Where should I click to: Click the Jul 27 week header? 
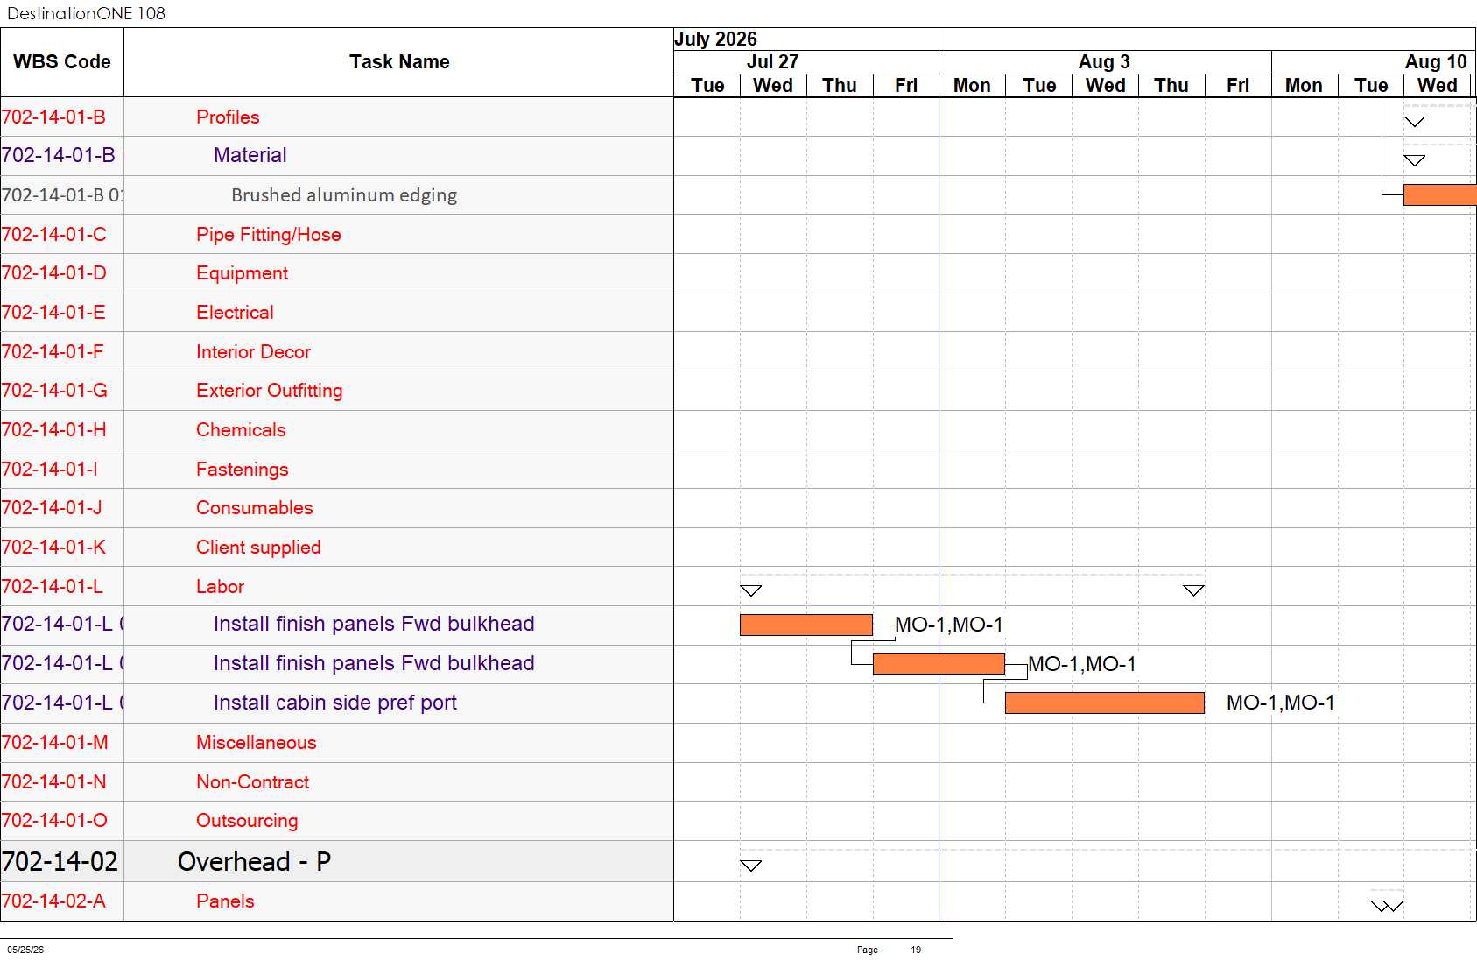click(x=772, y=62)
